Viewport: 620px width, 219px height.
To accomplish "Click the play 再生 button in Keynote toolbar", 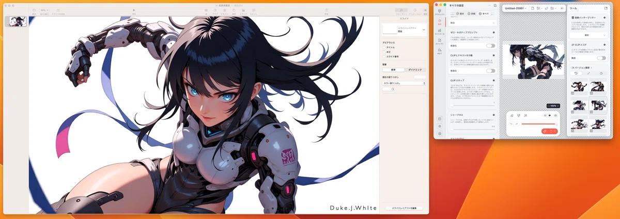I will coord(134,9).
